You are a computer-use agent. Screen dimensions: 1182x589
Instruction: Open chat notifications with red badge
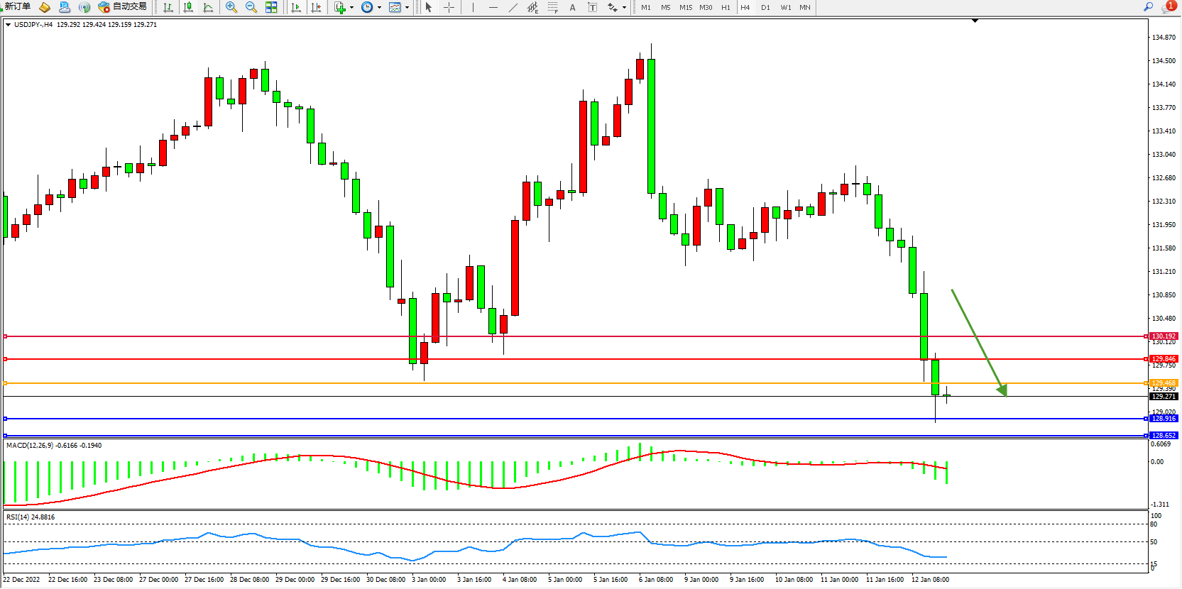click(x=1168, y=6)
